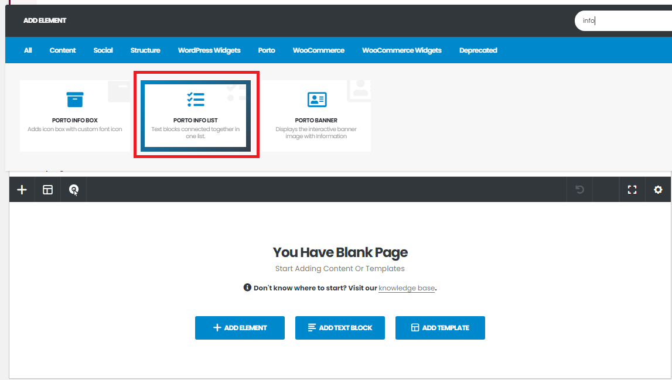The image size is (672, 380).
Task: Choose the Porto Info List element
Action: point(196,116)
